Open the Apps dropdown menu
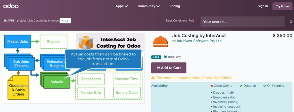The image size is (294, 112). 121,6
